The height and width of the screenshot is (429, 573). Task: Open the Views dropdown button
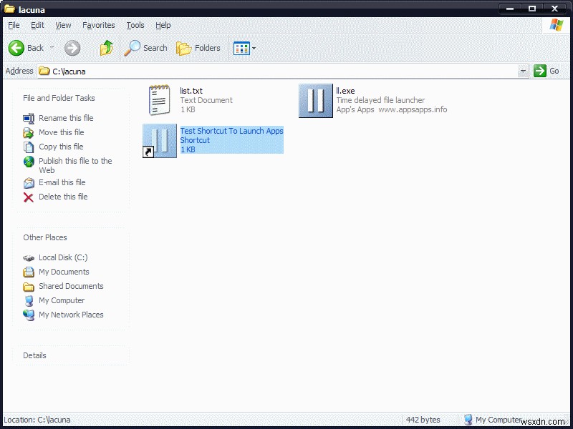pos(244,48)
